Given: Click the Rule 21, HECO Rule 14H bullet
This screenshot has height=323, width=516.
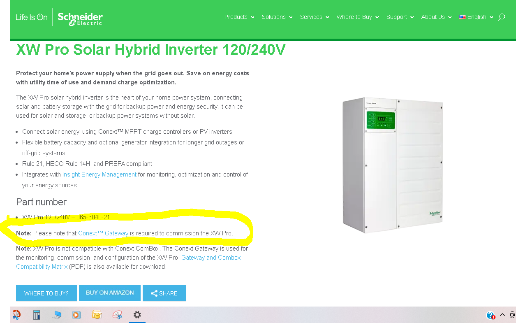Looking at the screenshot, I should (87, 164).
